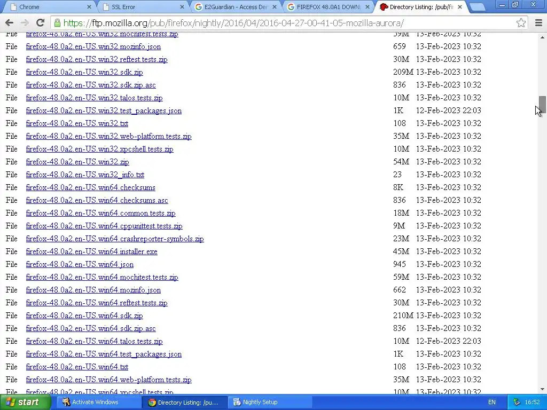Click the vertical scrollbar thumb

click(542, 105)
